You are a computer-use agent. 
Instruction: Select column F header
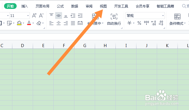click(64, 46)
